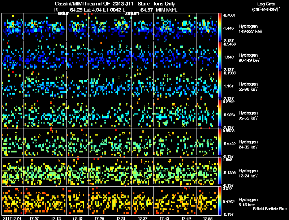The image size is (289, 220).
Task: Click the 17:55 time label
Action: pos(207,218)
